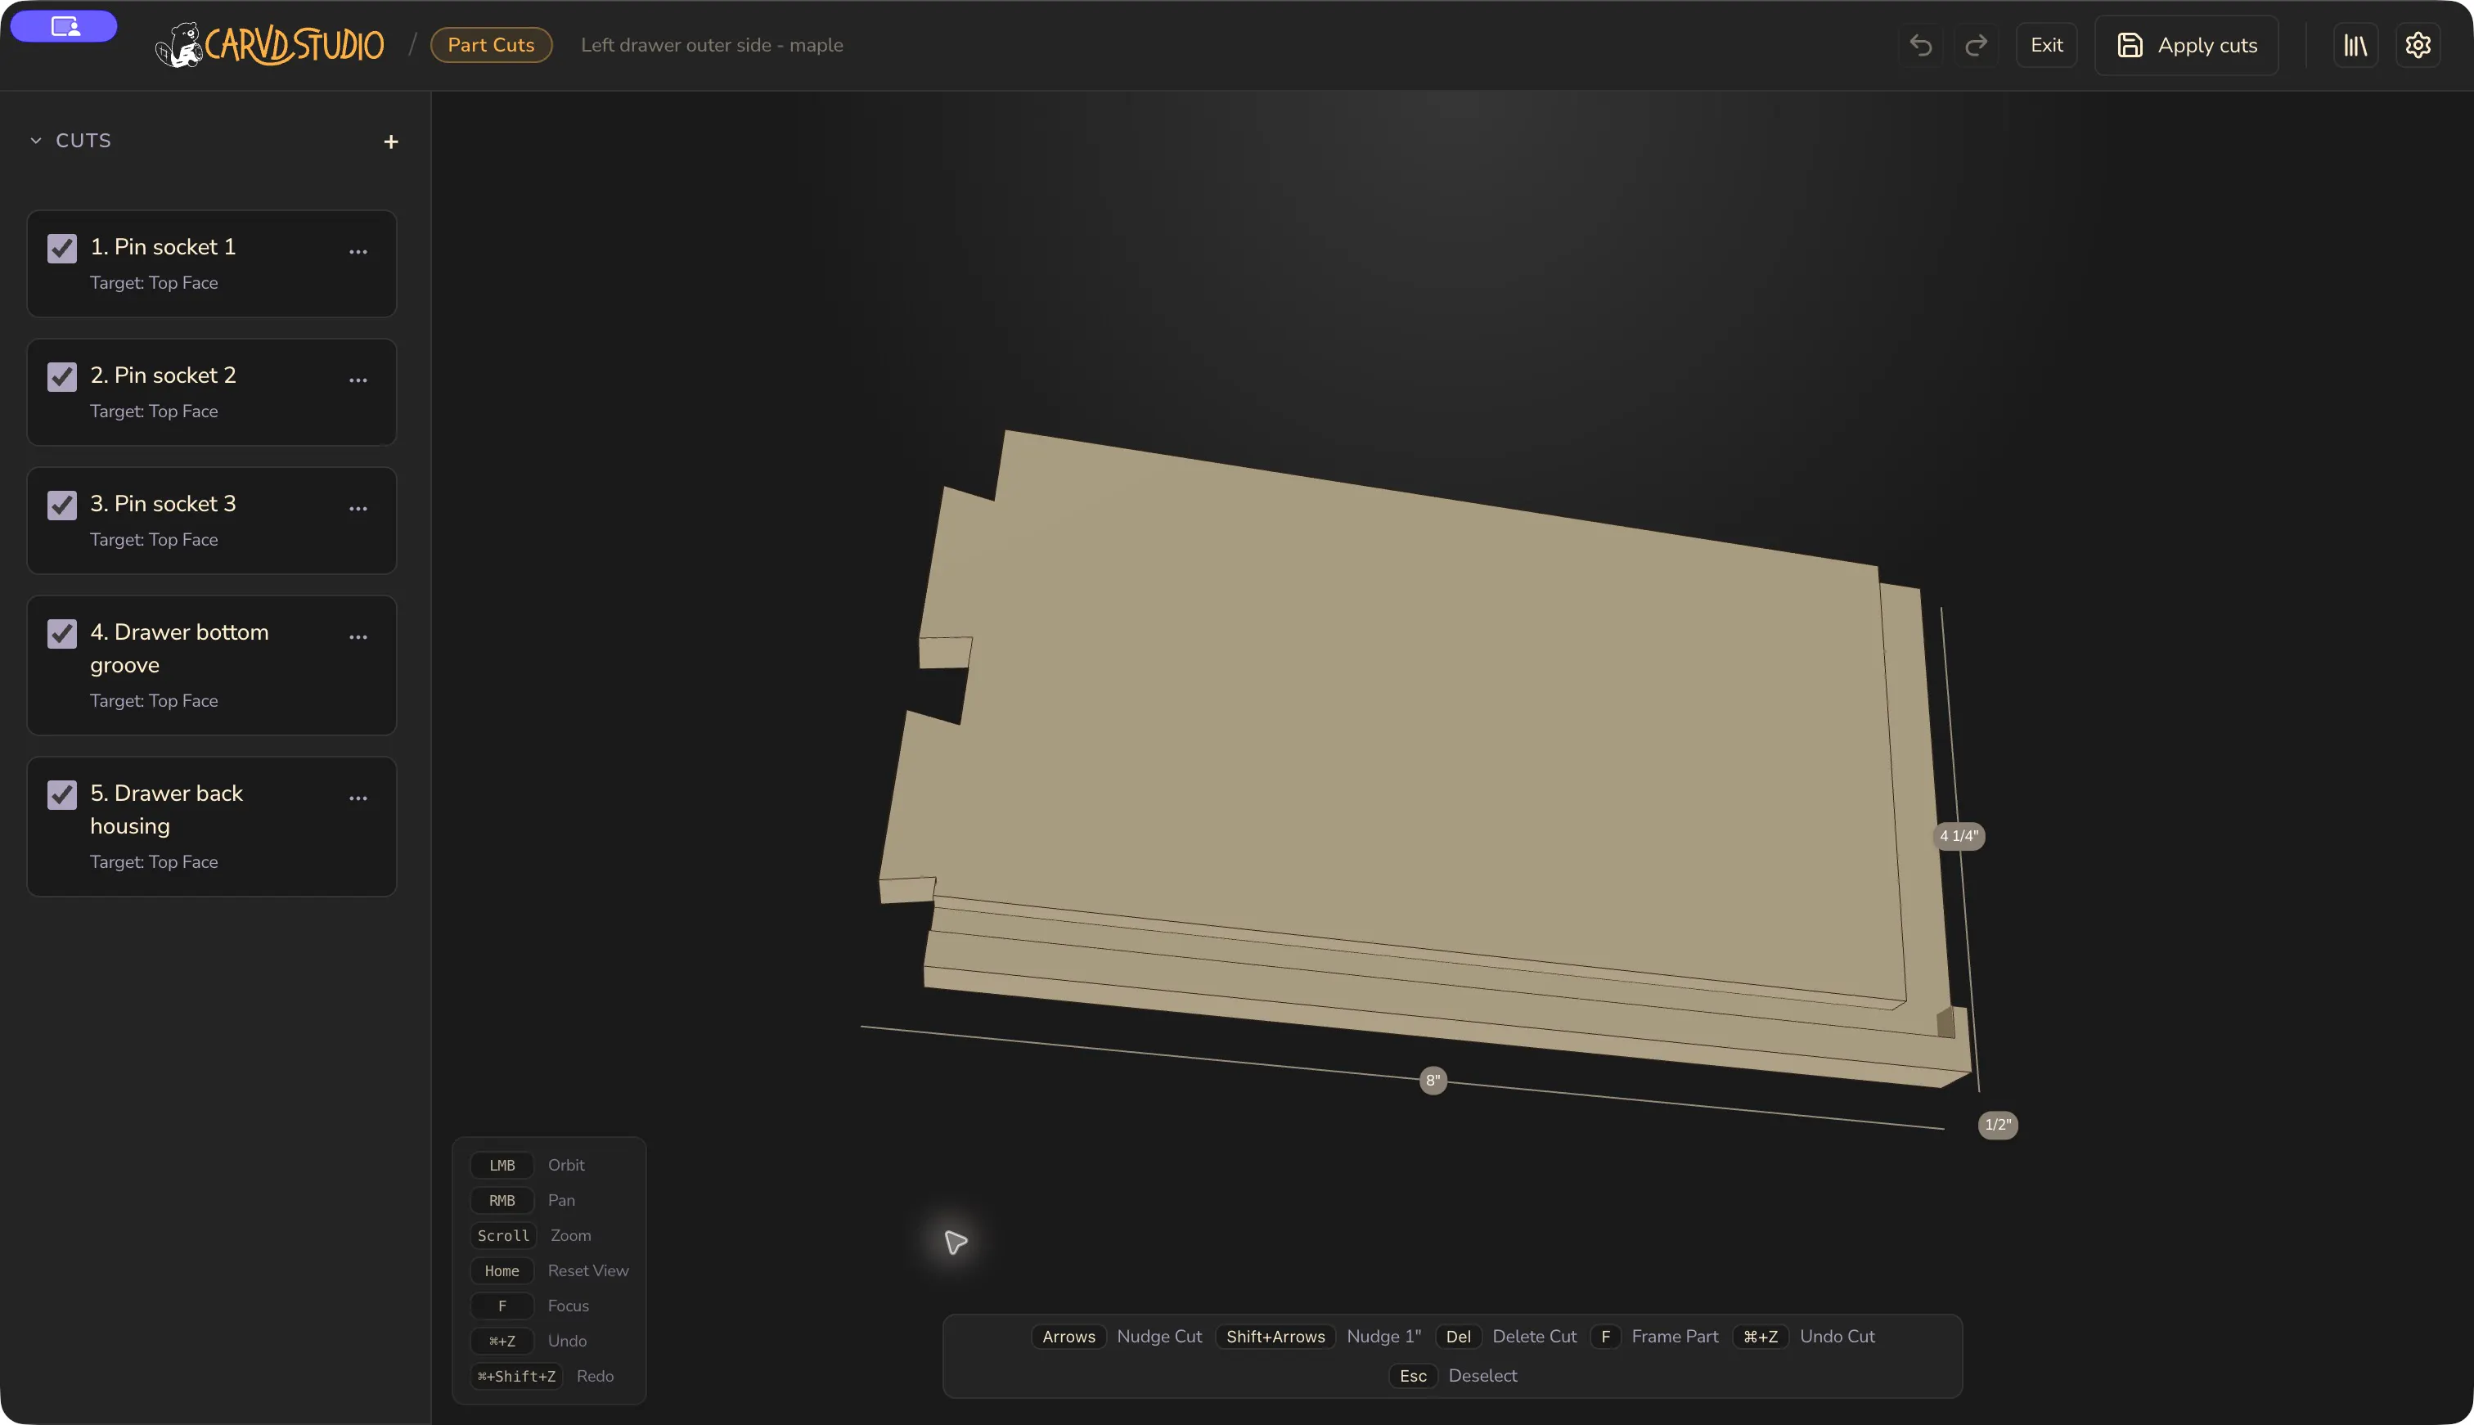Screen dimensions: 2474x1425
Task: Click 'Left drawer outer side - maple' title
Action: tap(712, 45)
